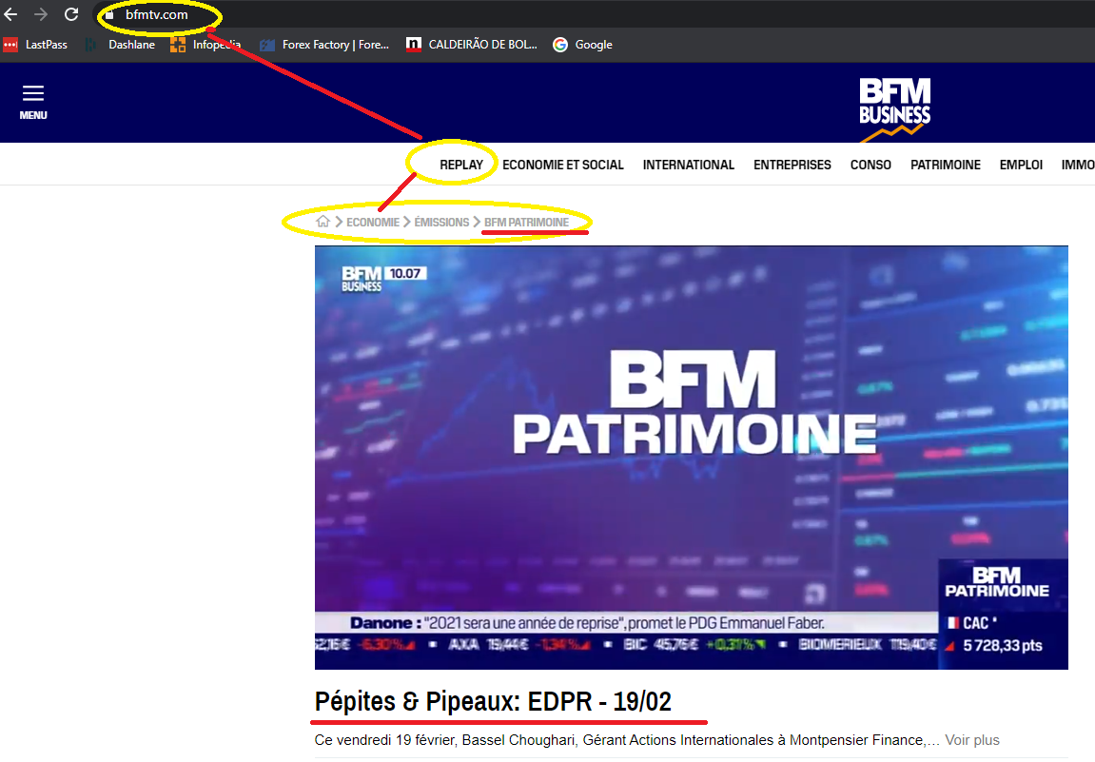Click the ÉMISSIONS breadcrumb link
Image resolution: width=1095 pixels, height=762 pixels.
click(441, 222)
